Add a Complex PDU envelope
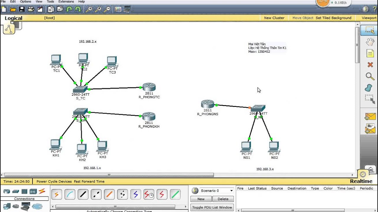The image size is (378, 212). [370, 129]
